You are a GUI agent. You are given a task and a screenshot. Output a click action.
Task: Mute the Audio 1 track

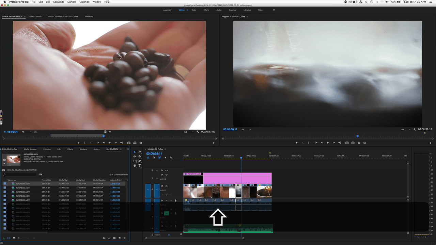tap(166, 200)
